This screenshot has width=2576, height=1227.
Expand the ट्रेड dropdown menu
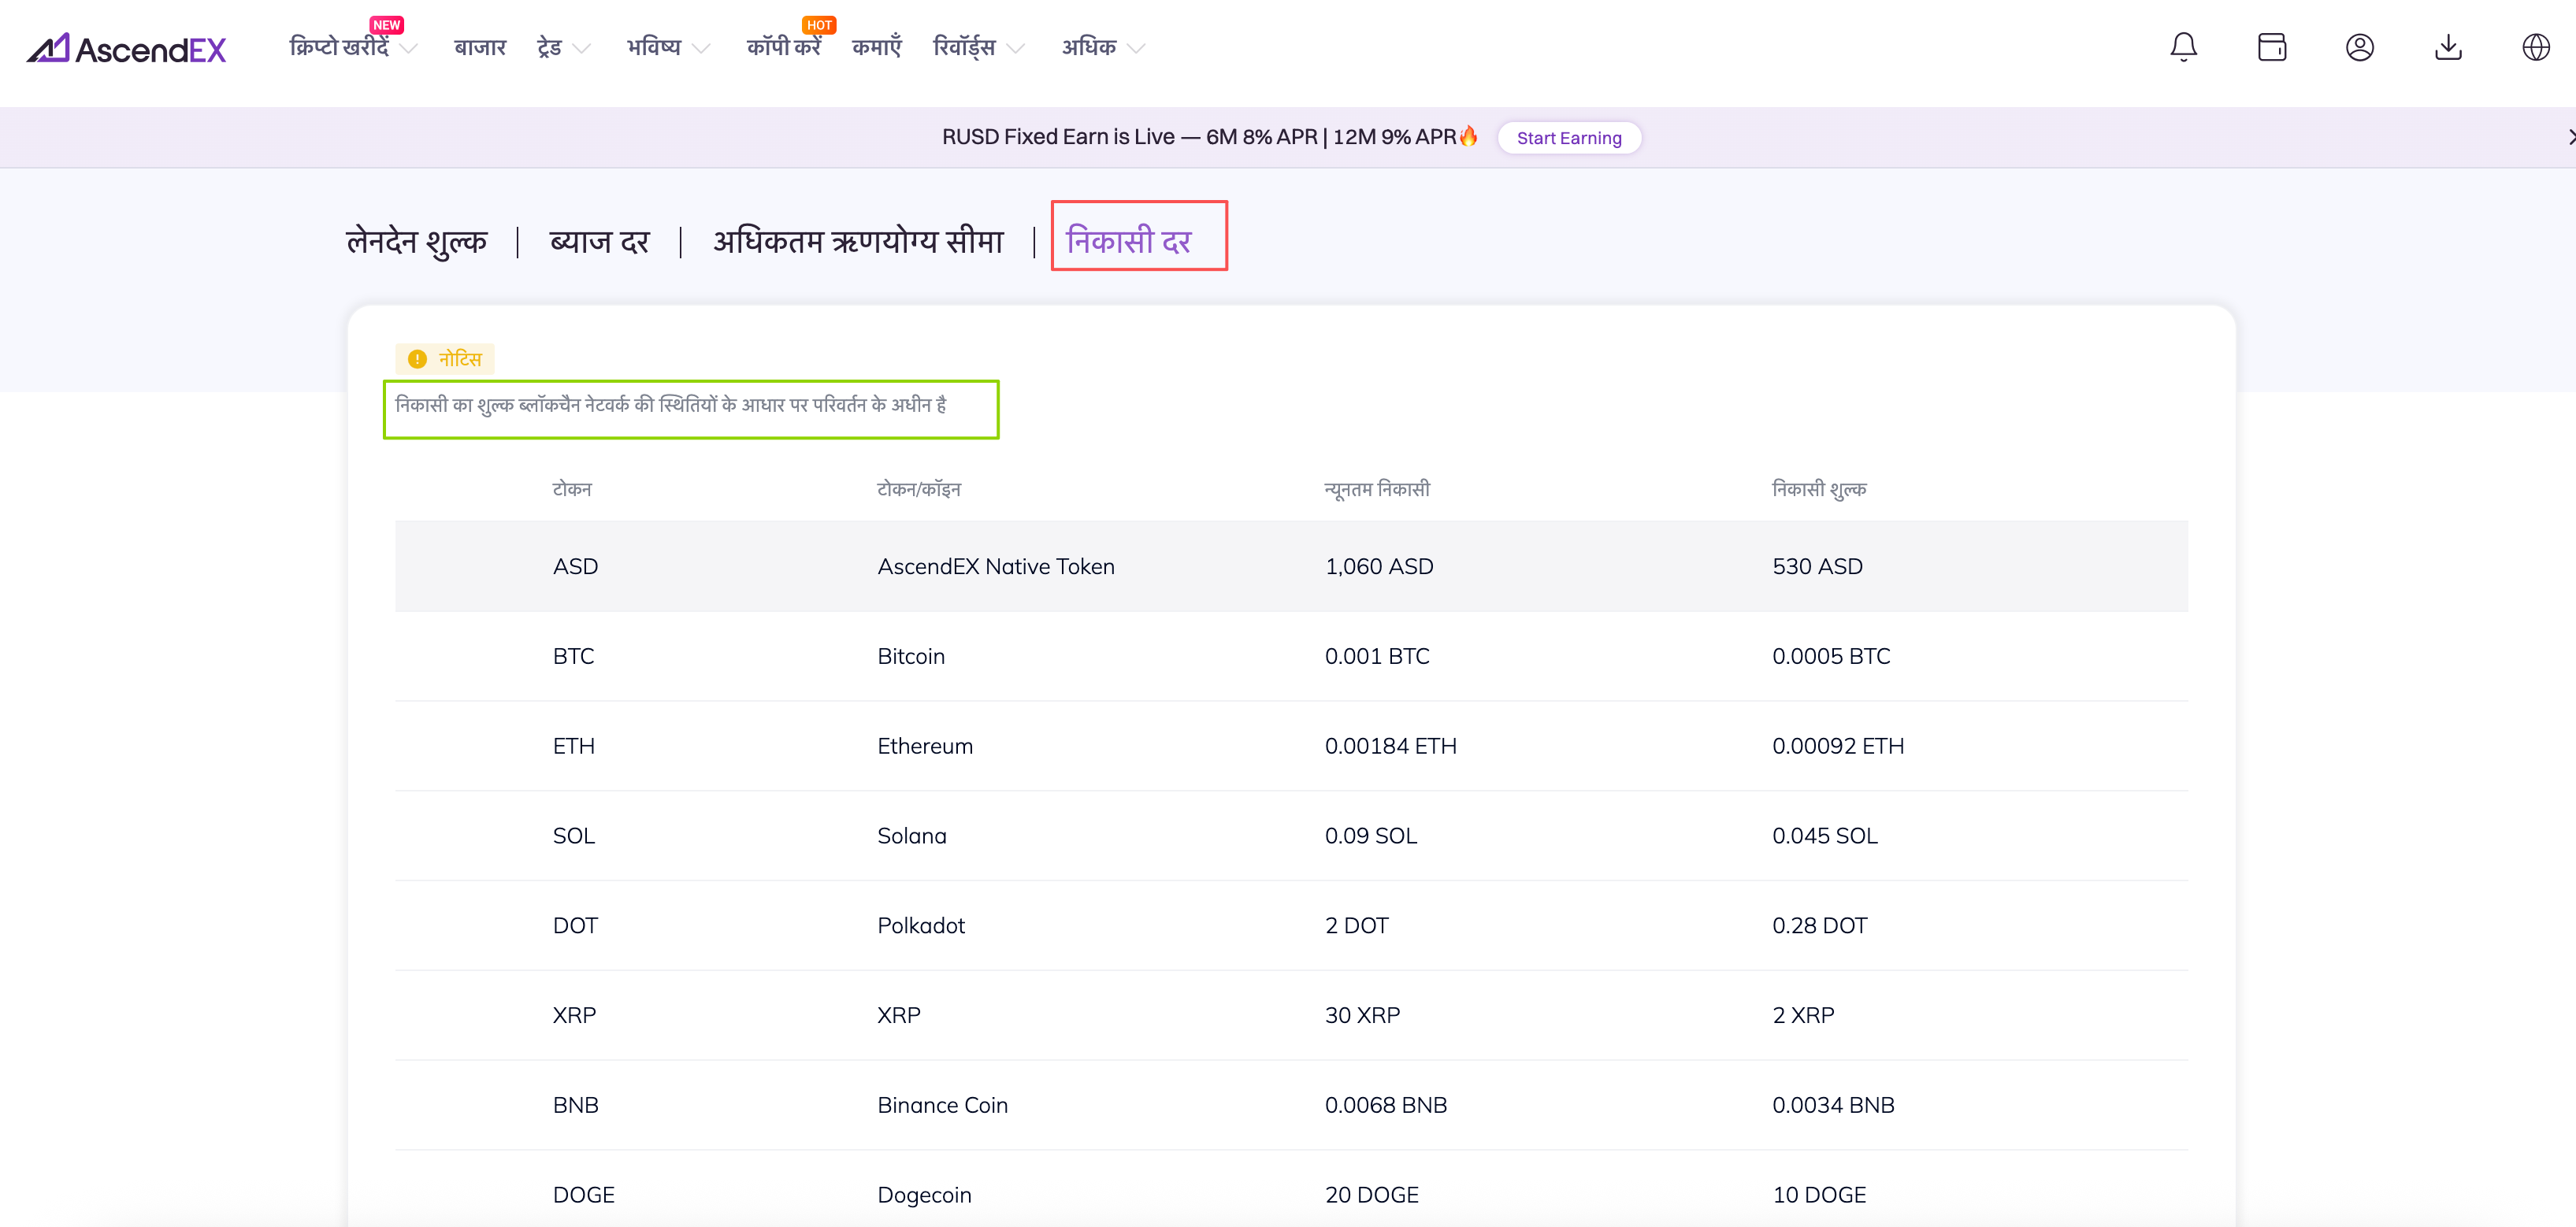point(563,47)
